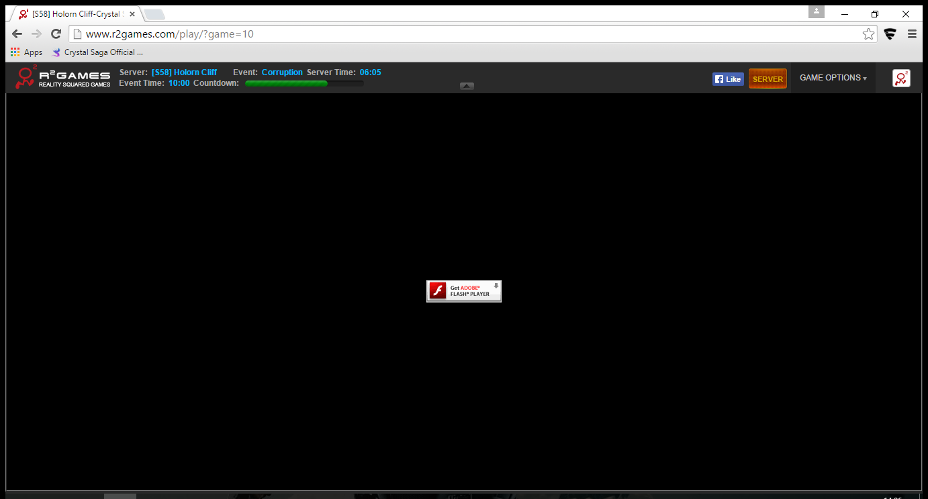Image resolution: width=928 pixels, height=499 pixels.
Task: Bookmark this page with the star icon
Action: 868,34
